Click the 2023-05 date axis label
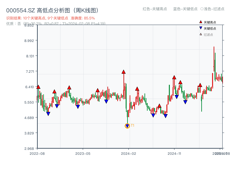 [x=83, y=154]
